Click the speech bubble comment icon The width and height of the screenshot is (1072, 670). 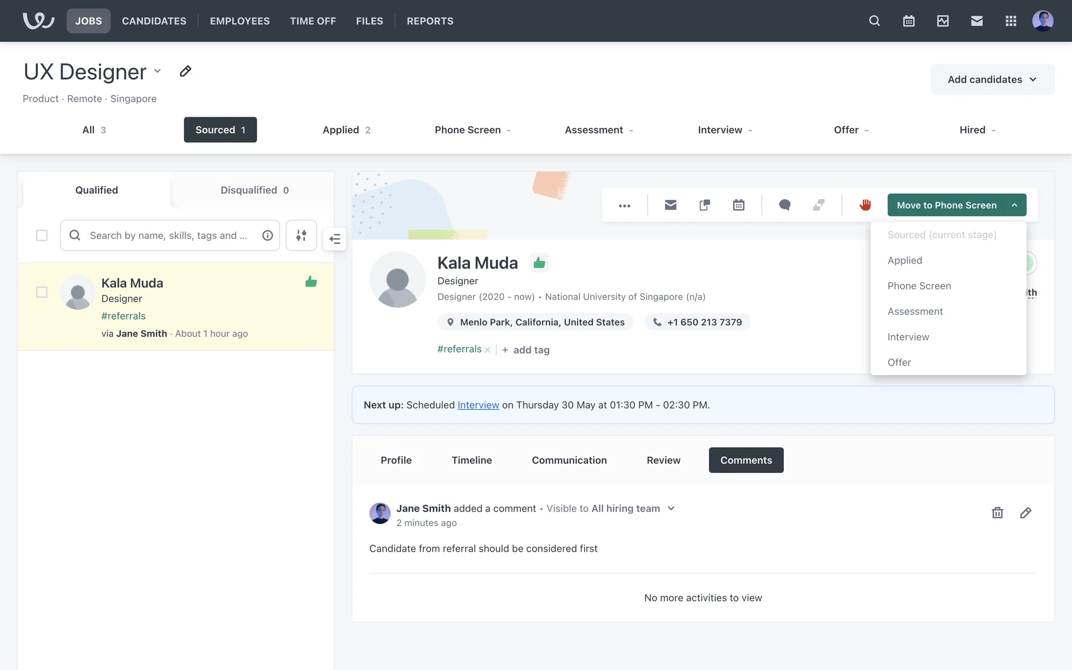(784, 205)
